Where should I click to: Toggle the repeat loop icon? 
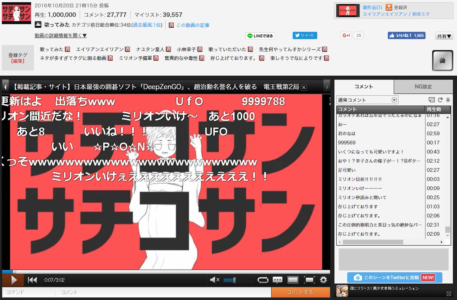pyautogui.click(x=263, y=280)
